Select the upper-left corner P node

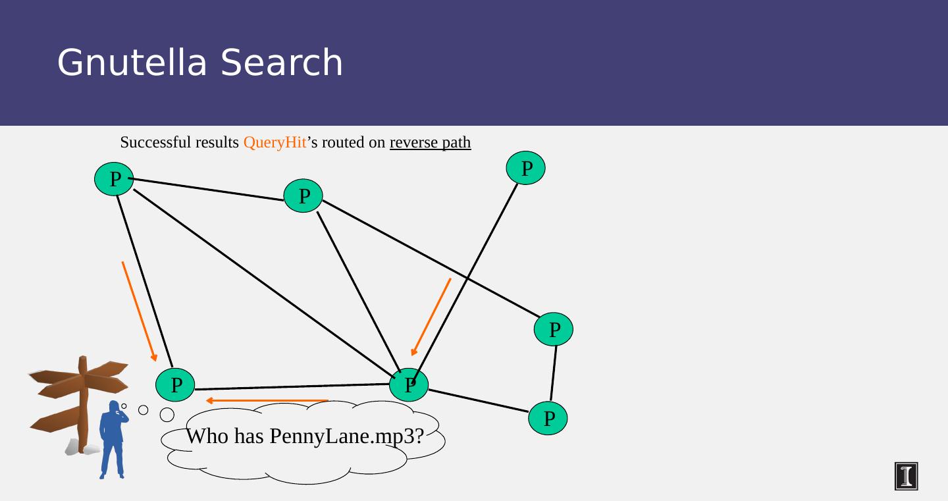pos(115,178)
